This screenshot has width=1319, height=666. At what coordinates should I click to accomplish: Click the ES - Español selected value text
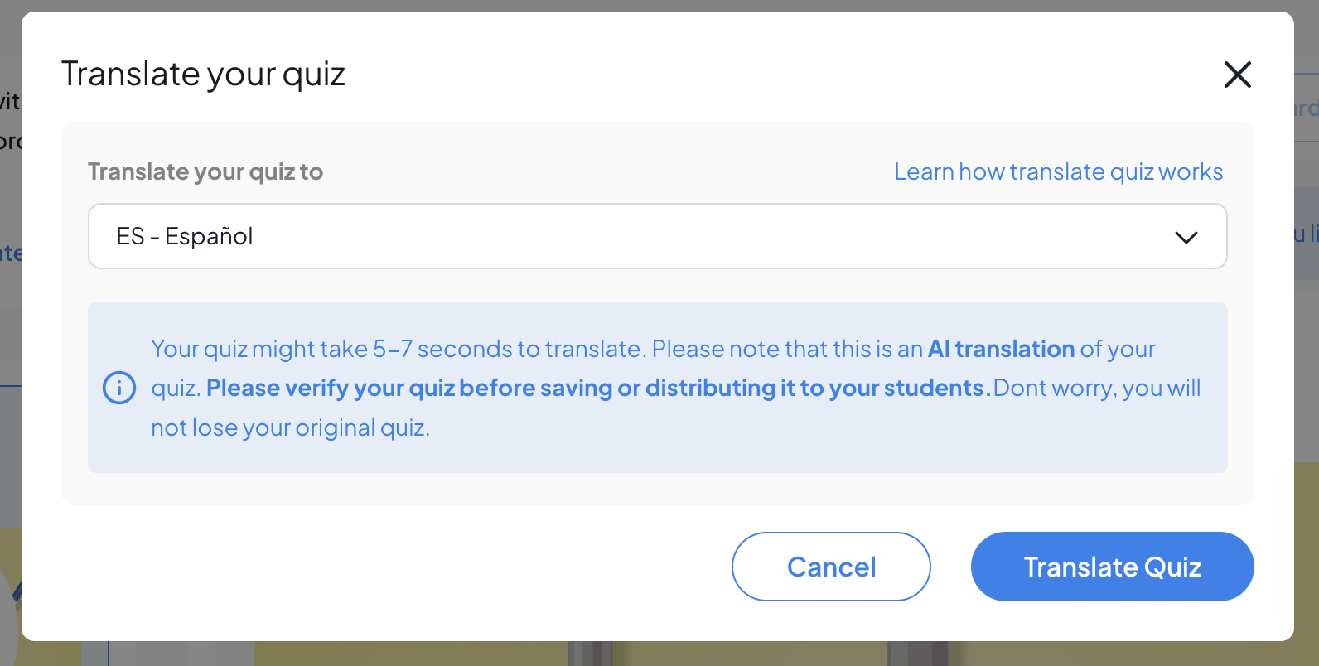tap(184, 236)
